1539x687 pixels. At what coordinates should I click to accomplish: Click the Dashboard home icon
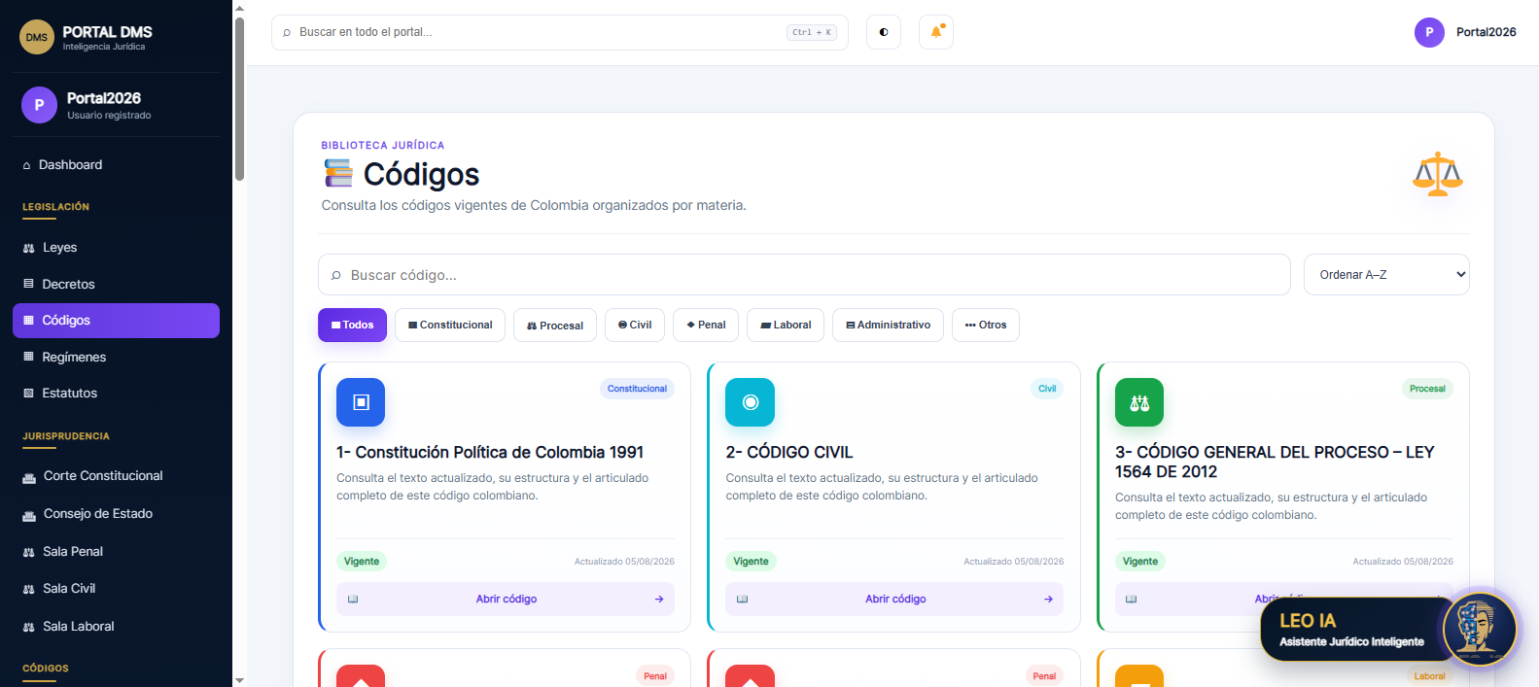tap(27, 165)
